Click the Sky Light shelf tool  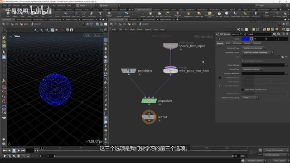[x=219, y=14]
